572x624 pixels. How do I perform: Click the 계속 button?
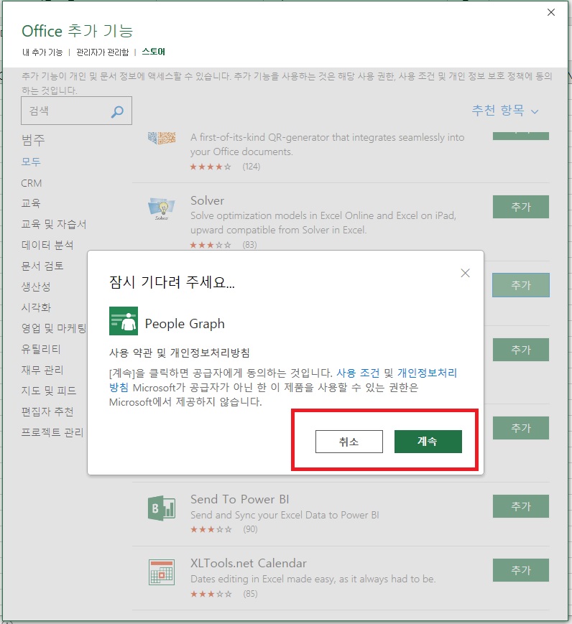[x=428, y=442]
